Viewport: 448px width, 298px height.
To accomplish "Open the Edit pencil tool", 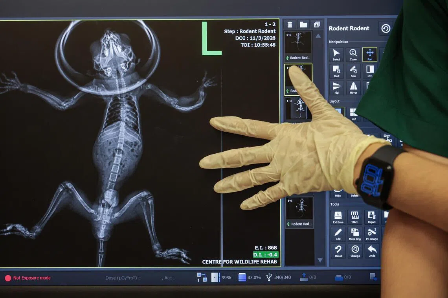I will [x=338, y=234].
